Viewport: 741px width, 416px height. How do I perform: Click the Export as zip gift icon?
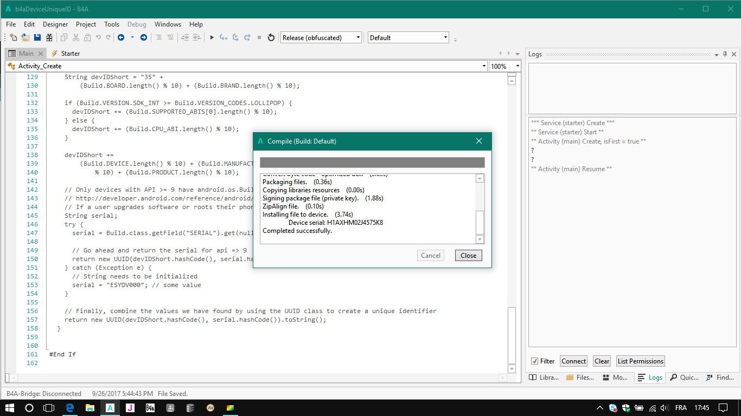(49, 37)
